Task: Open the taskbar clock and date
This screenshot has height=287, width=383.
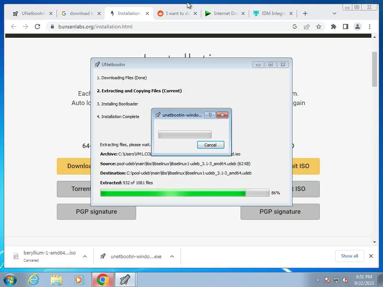Action: (364, 280)
